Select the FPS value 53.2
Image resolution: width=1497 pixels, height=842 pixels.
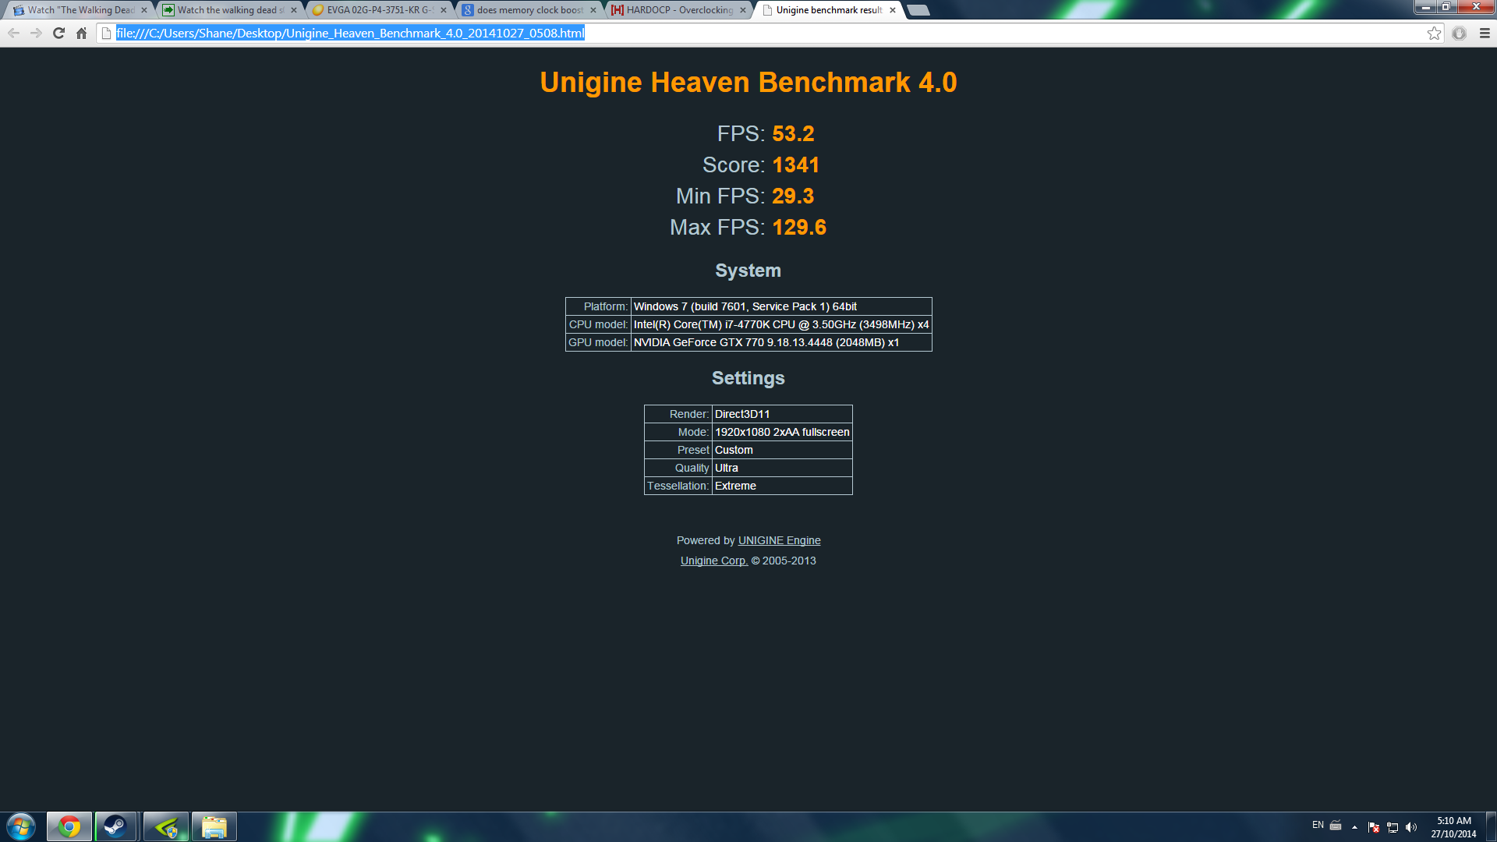[x=793, y=134]
